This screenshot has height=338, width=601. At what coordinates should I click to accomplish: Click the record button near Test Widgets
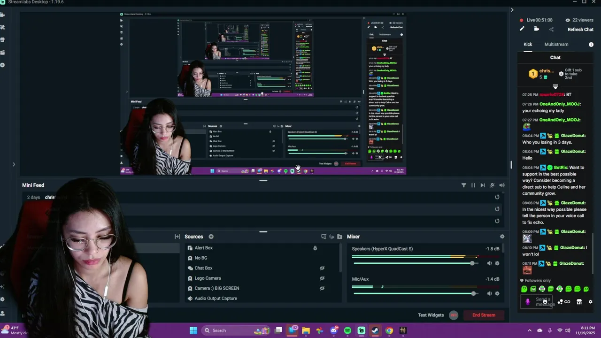[454, 315]
